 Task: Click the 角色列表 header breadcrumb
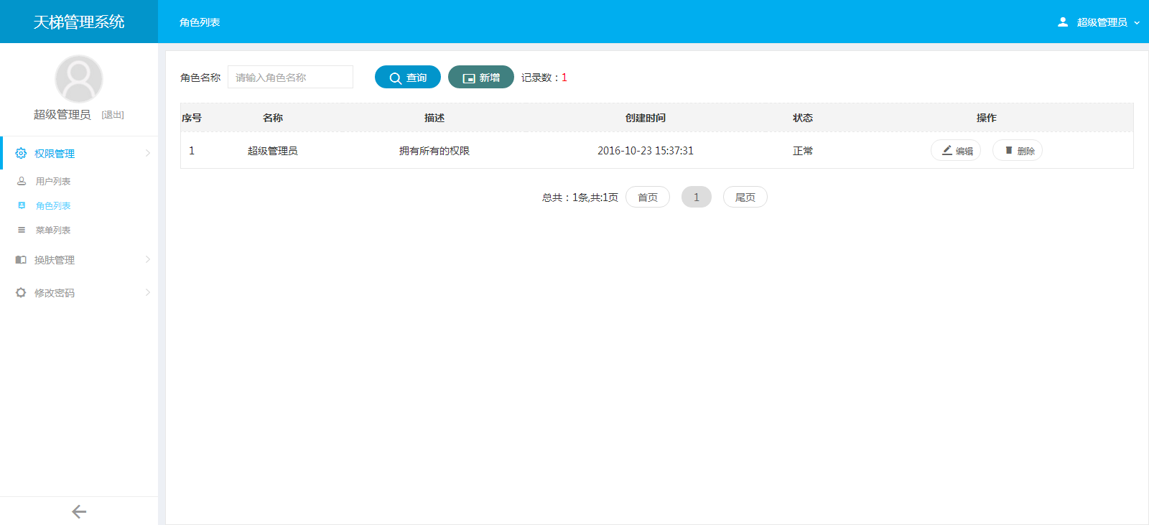pos(200,22)
